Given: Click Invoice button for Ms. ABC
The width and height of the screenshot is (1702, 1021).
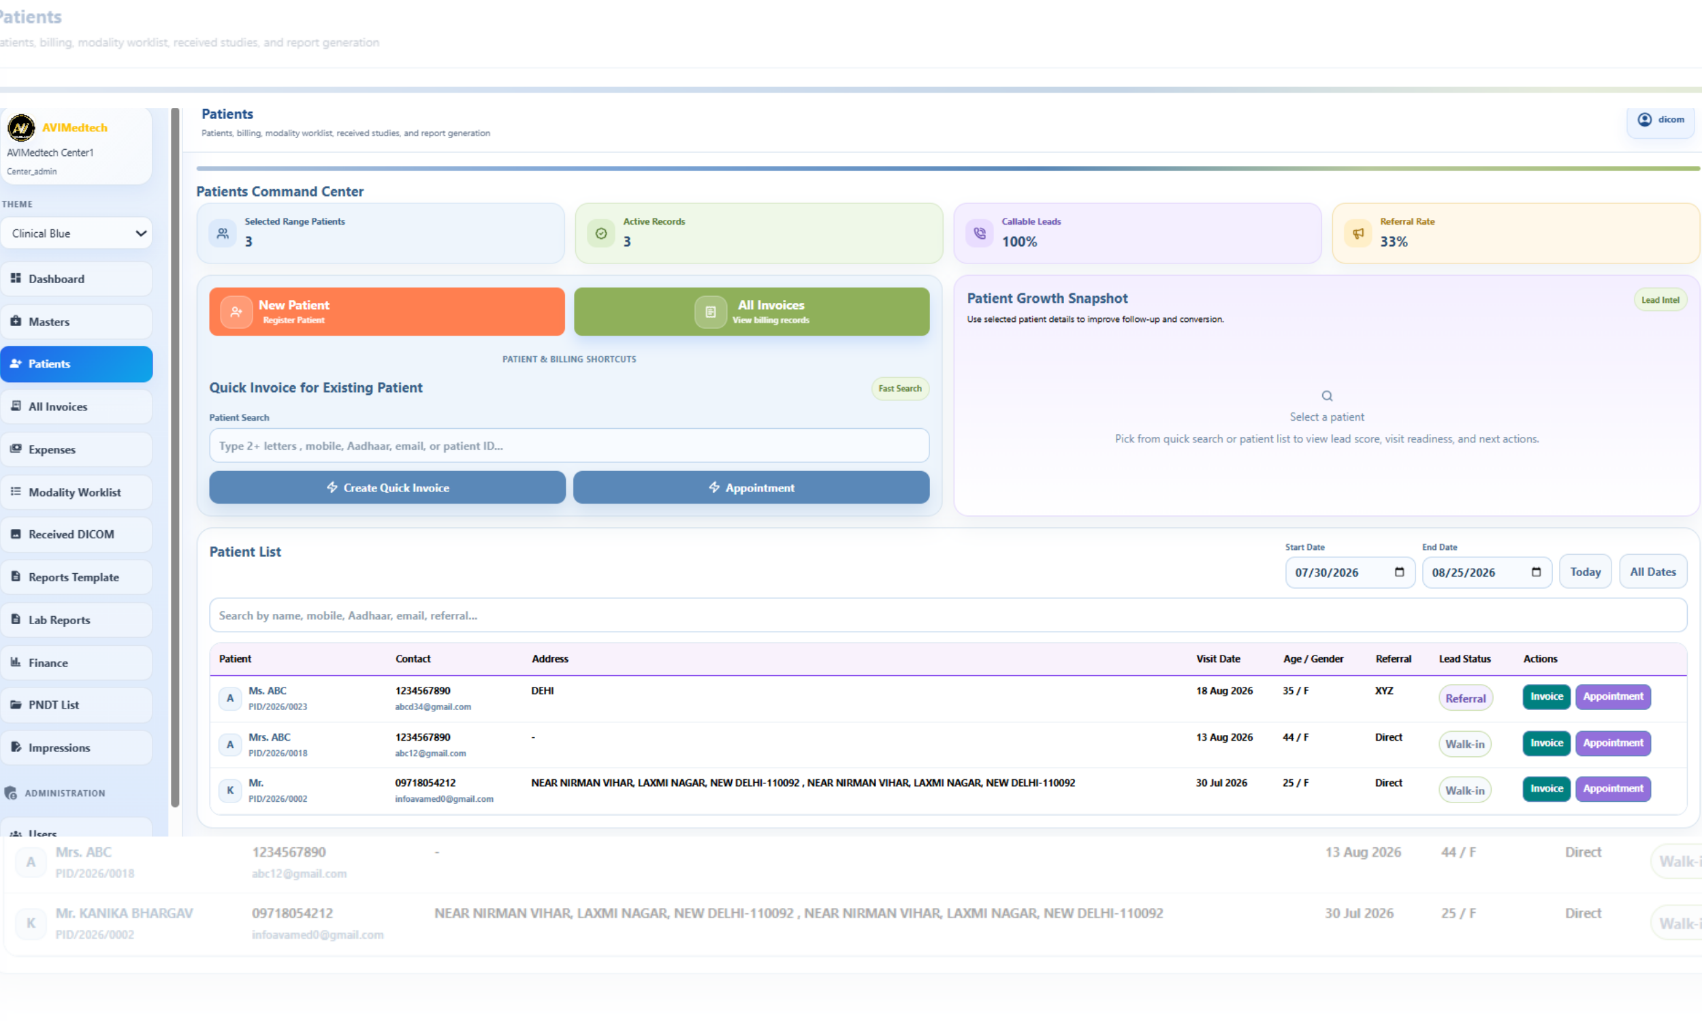Looking at the screenshot, I should [1547, 696].
